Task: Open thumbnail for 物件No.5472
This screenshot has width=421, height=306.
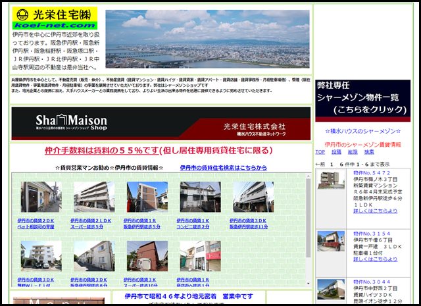Action: 331,180
